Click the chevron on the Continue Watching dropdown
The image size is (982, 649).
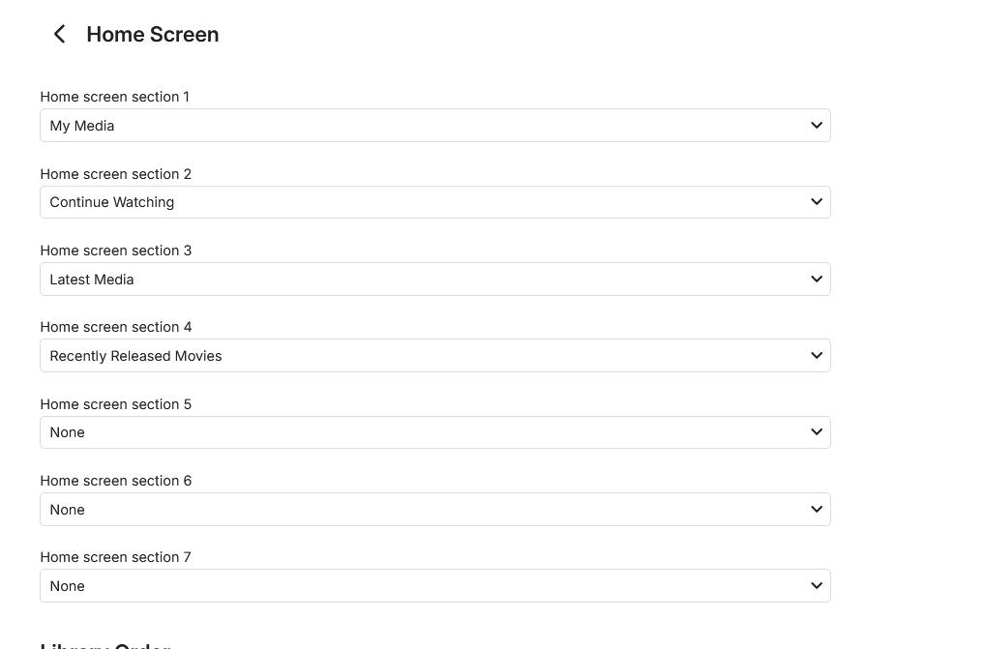(x=816, y=202)
